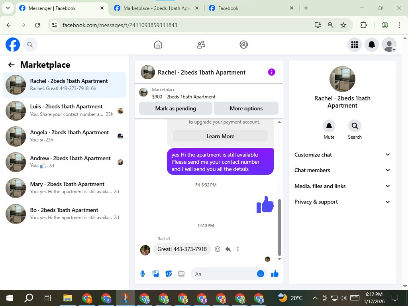Open the account profile avatar menu

click(389, 45)
